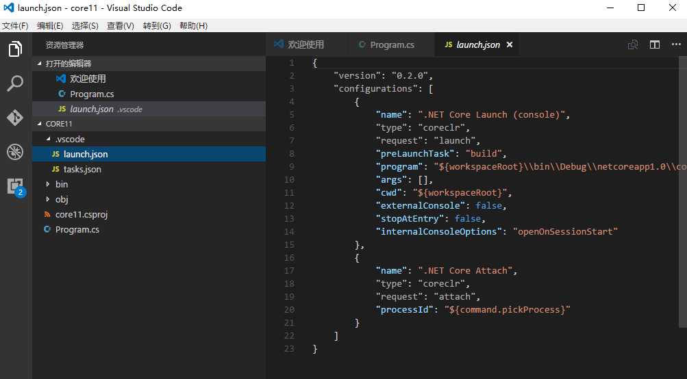
Task: Click line number 14 in the gutter
Action: click(289, 231)
